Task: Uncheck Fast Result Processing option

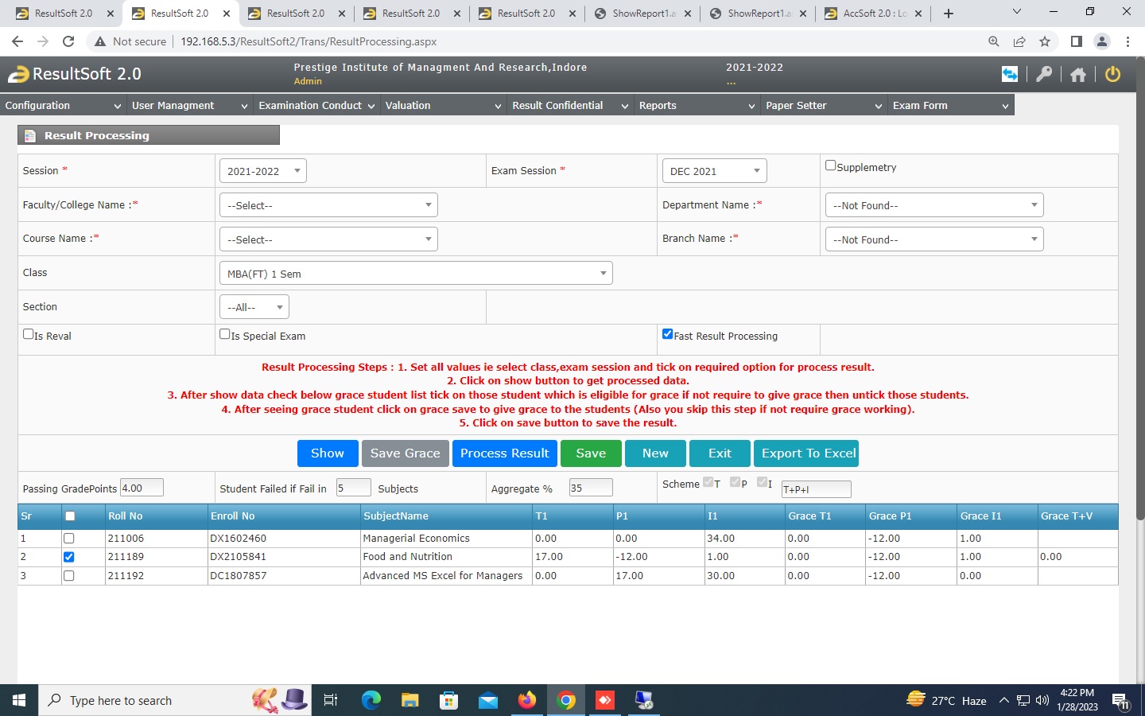Action: (x=668, y=334)
